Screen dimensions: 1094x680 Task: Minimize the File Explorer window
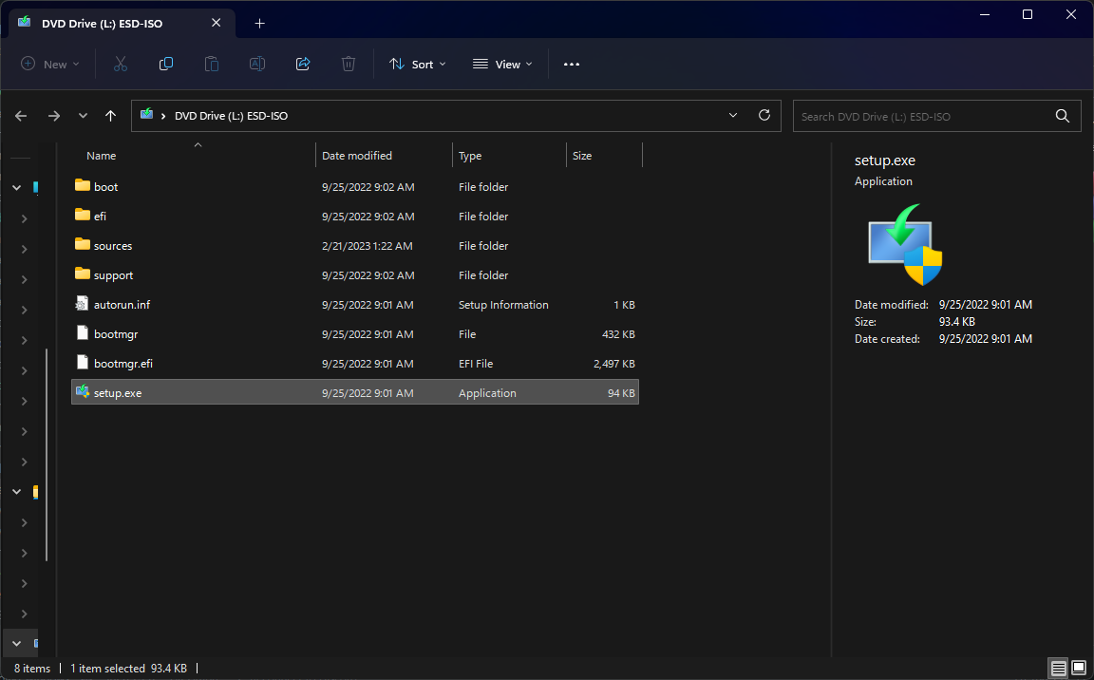[x=985, y=14]
